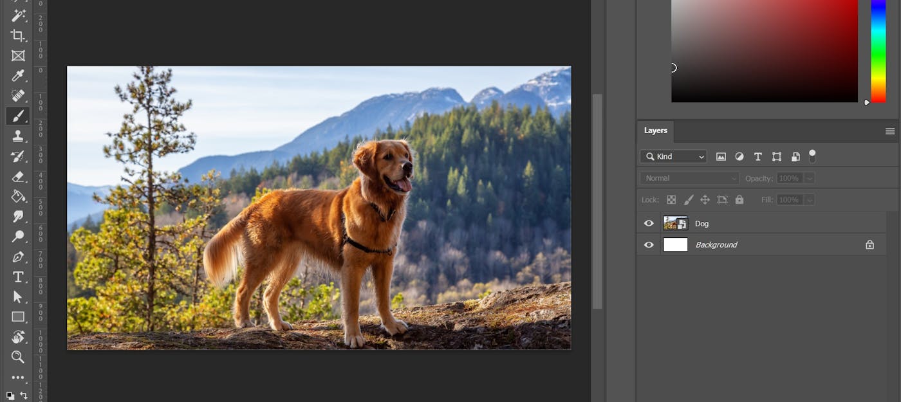This screenshot has height=402, width=901.
Task: Switch to the Layers tab
Action: tap(656, 131)
